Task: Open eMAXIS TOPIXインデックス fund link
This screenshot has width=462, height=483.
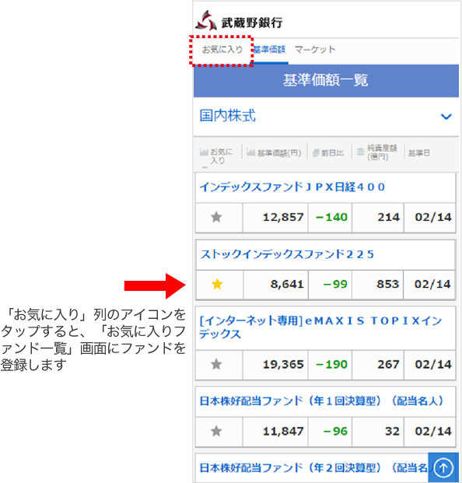Action: tap(321, 327)
